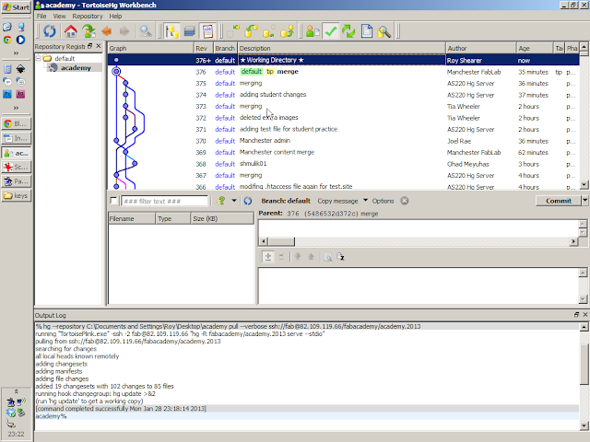Click the Options link
This screenshot has height=442, width=590.
[383, 201]
